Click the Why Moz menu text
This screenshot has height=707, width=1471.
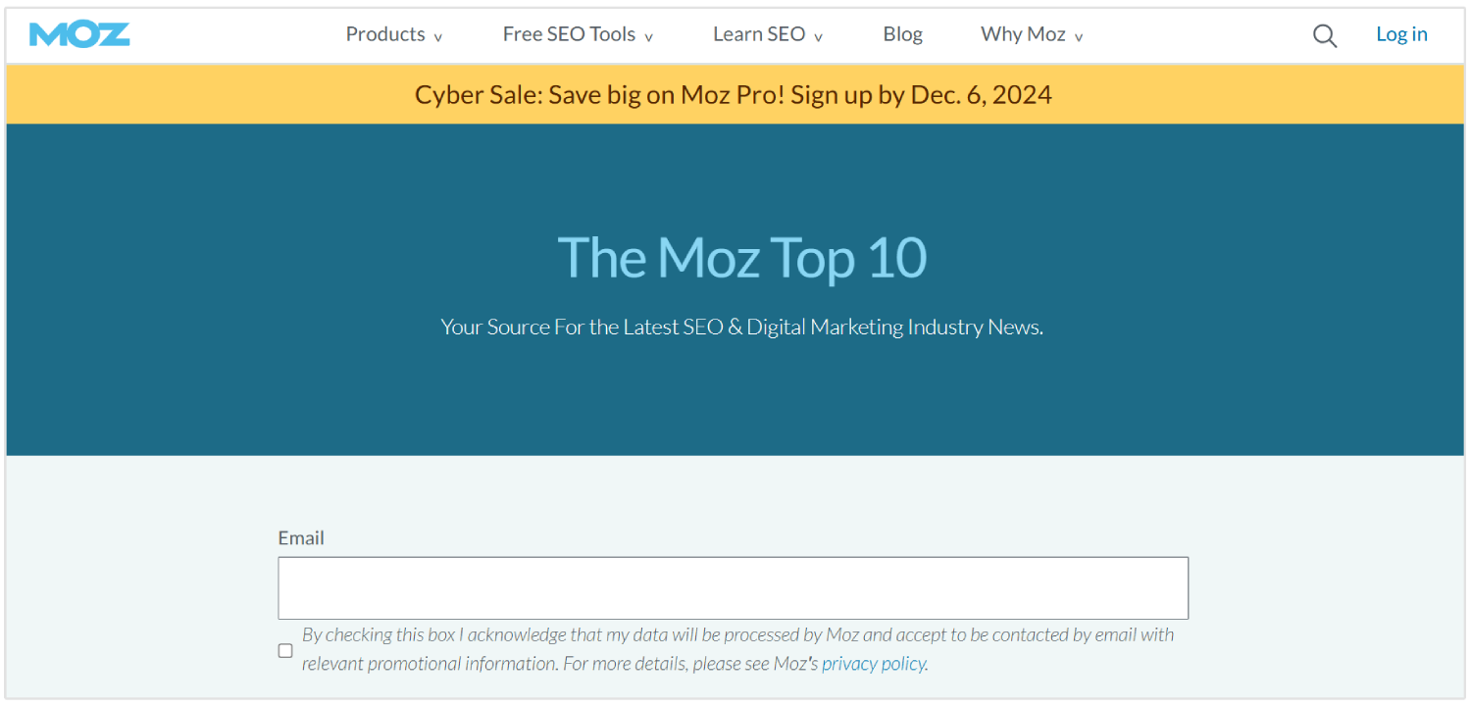1022,34
